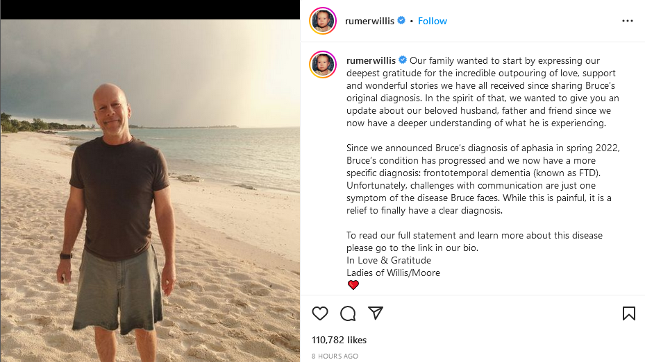Click the profile avatar beside the caption
645x362 pixels.
(x=323, y=64)
